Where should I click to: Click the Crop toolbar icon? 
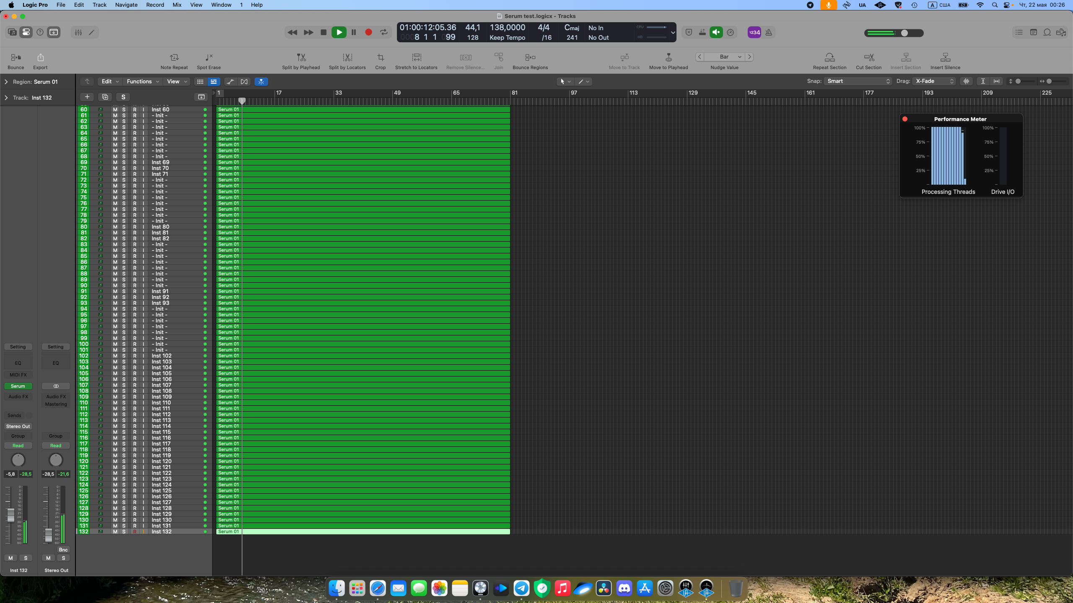[x=380, y=57]
